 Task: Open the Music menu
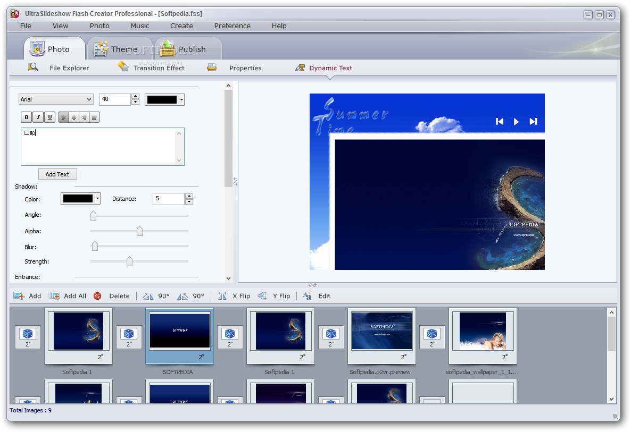pos(139,26)
